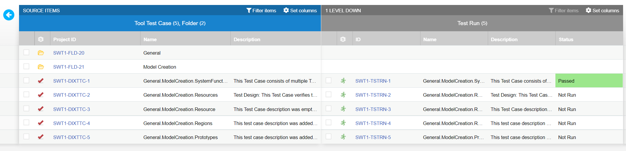The image size is (626, 151).
Task: Click the Model Creation folder name
Action: pyautogui.click(x=160, y=67)
